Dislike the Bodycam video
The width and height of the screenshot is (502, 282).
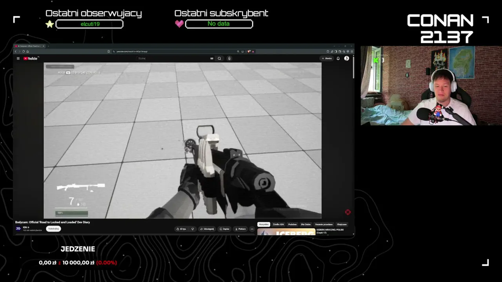(x=193, y=229)
